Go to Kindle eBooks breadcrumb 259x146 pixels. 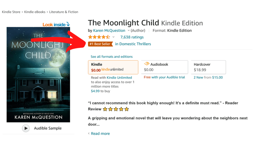(x=35, y=12)
